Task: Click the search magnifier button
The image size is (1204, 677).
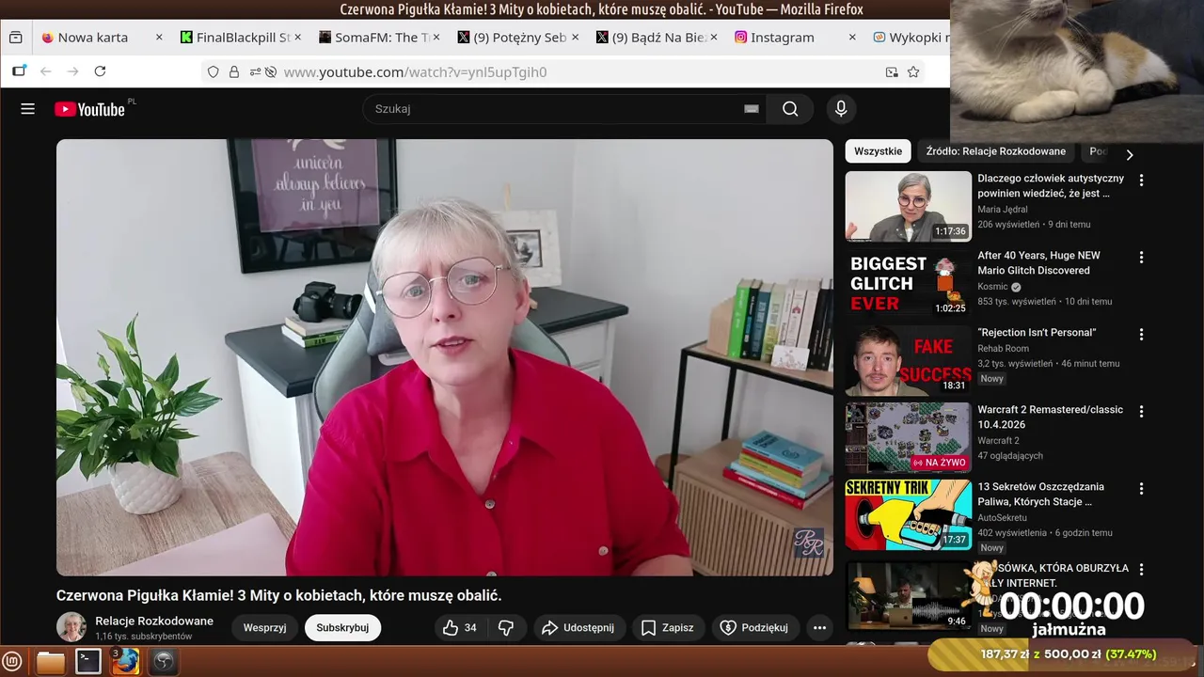Action: 790,109
